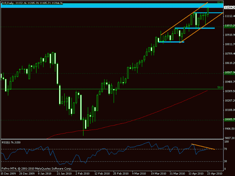Click the 10610.2 price axis label
Screen dimensions: 235x176
coord(230,63)
